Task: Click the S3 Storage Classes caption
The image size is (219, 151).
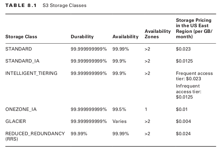Action: coord(64,5)
